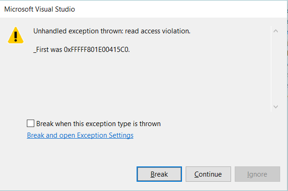The height and width of the screenshot is (191, 288).
Task: Click the Microsoft Visual Studio title bar text
Action: (x=39, y=9)
